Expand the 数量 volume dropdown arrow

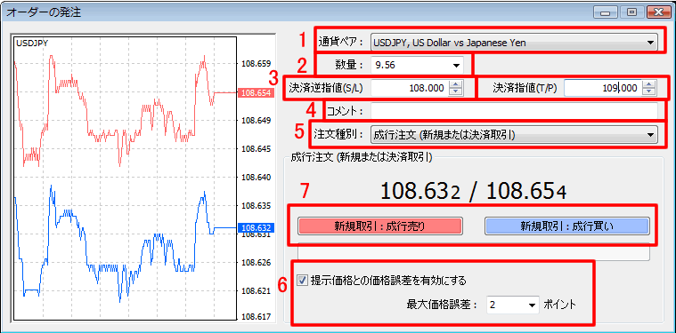point(456,66)
